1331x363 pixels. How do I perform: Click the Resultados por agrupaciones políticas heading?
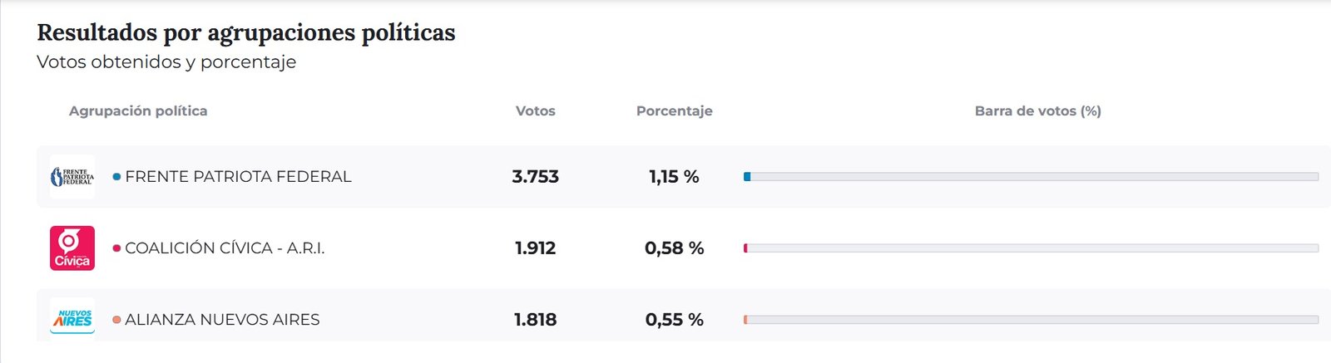(246, 32)
